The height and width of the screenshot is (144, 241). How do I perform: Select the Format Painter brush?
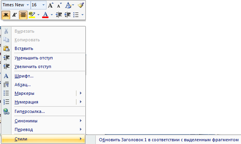coord(81,5)
